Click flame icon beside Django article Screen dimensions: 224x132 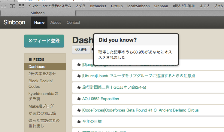pyautogui.click(x=79, y=65)
